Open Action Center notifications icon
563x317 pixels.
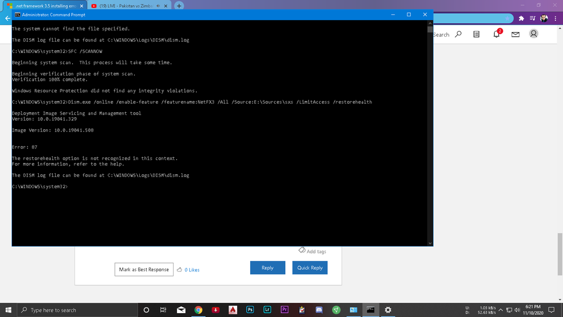coord(552,310)
